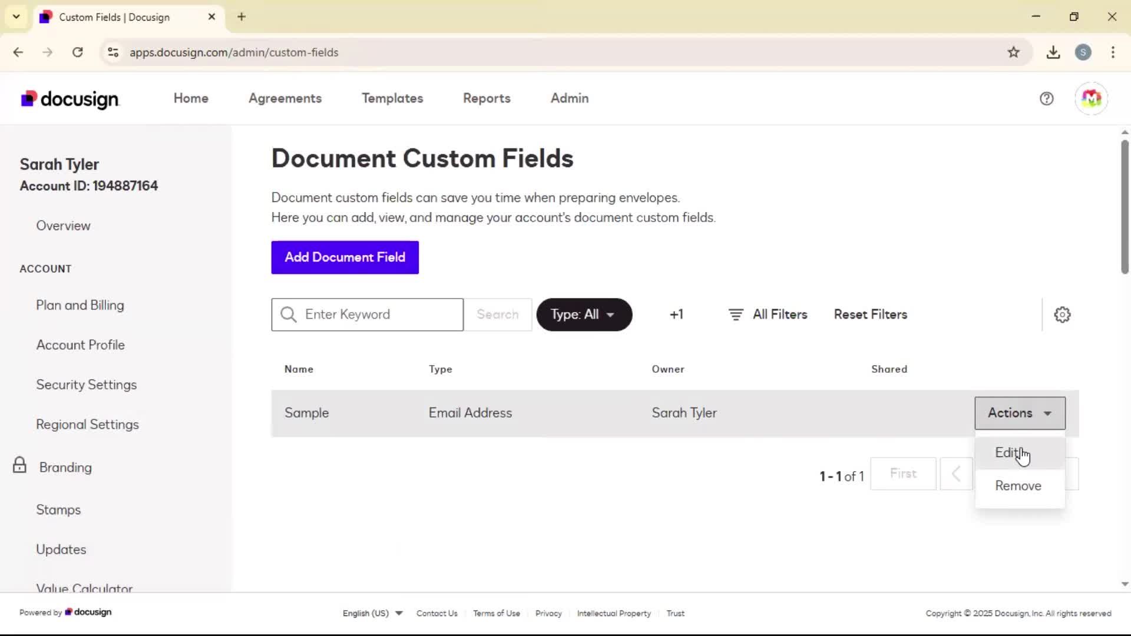Open the Agreements tab
1131x636 pixels.
285,98
